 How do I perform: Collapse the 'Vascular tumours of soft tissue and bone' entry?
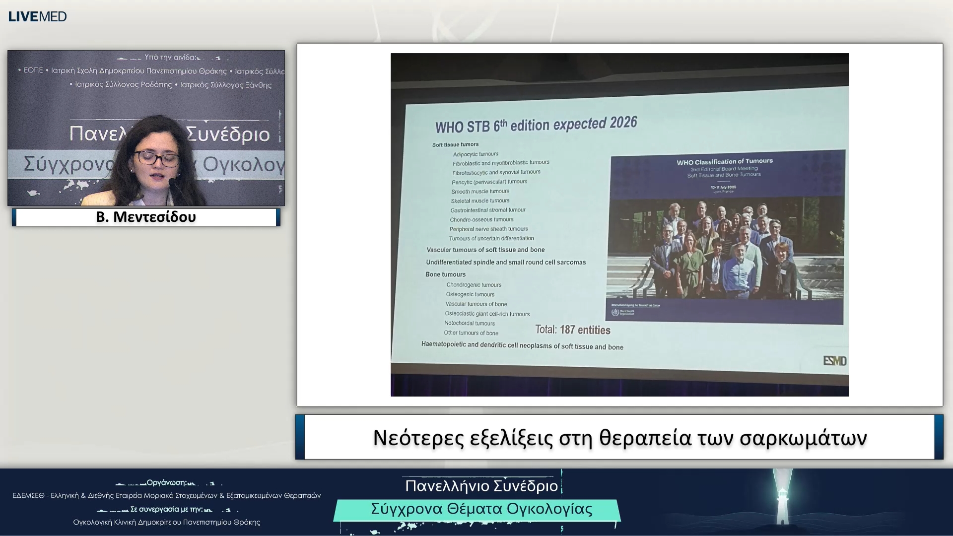(485, 250)
